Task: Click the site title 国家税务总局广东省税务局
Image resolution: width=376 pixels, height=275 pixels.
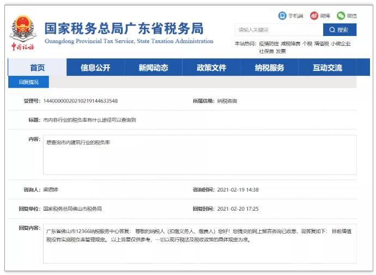Action: tap(124, 28)
